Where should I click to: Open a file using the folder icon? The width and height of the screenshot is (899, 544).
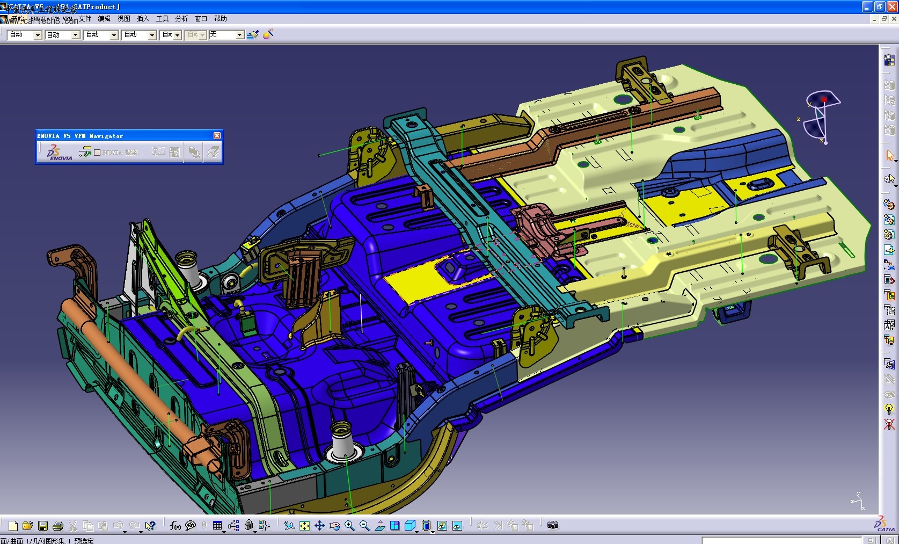(x=28, y=526)
